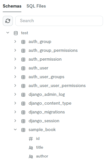Click the table icon beside auth_group
This screenshot has width=107, height=162.
tap(23, 42)
